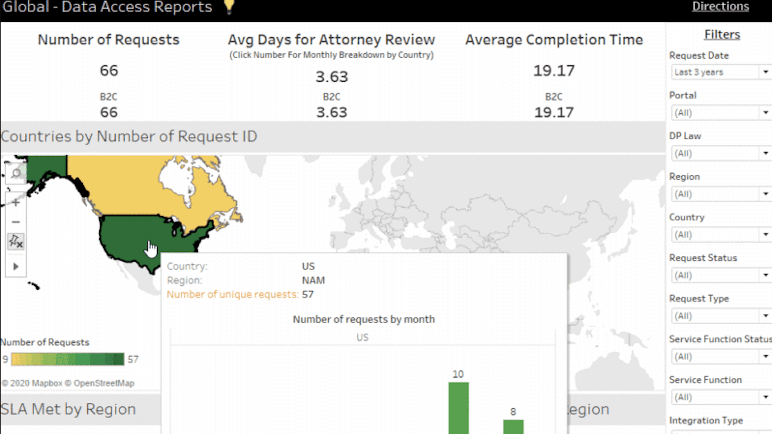
Task: Open the Request Status filter
Action: pos(766,275)
